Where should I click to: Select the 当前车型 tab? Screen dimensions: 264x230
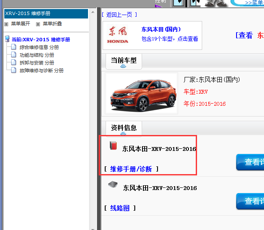(124, 61)
